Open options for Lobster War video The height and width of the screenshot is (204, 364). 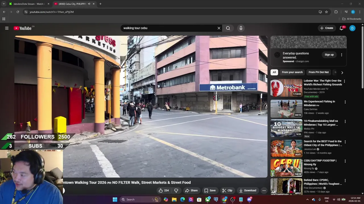click(x=344, y=81)
